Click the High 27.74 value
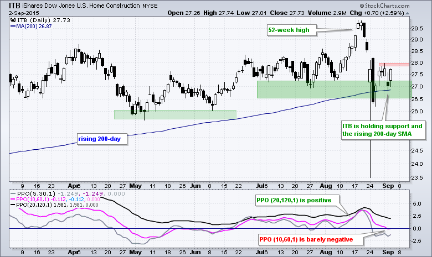Screen dimensions: 432x257 (218, 13)
